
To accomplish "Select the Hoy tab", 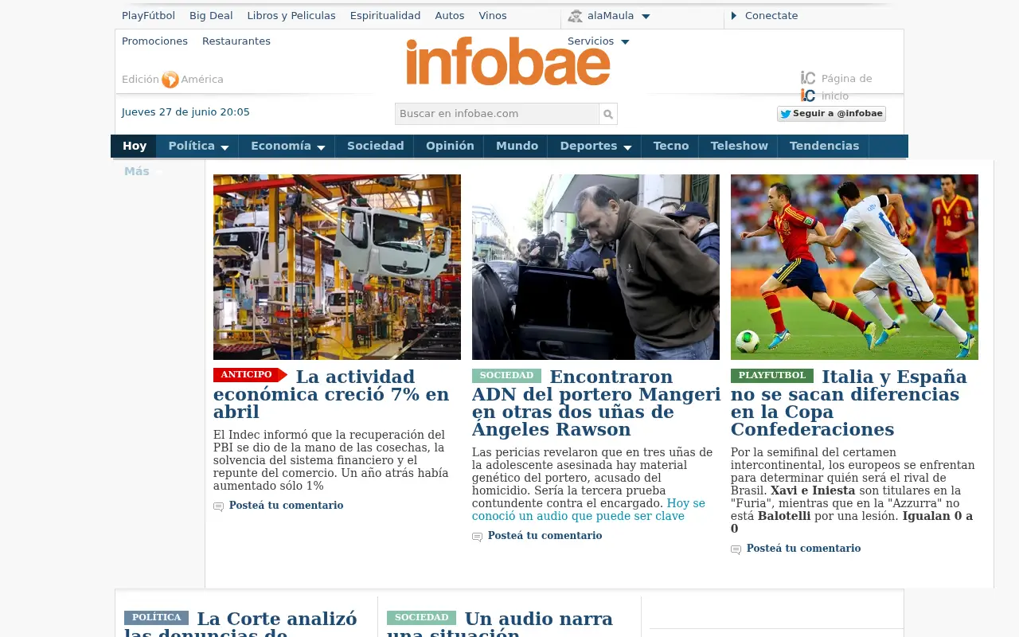I will pyautogui.click(x=135, y=146).
